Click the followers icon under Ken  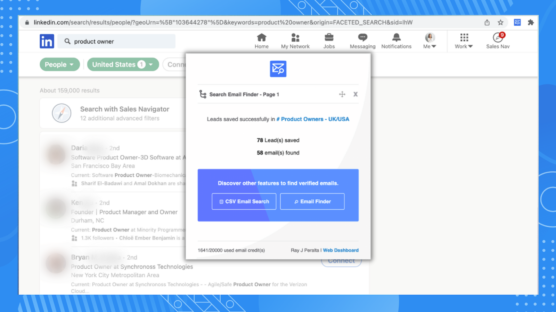[74, 238]
